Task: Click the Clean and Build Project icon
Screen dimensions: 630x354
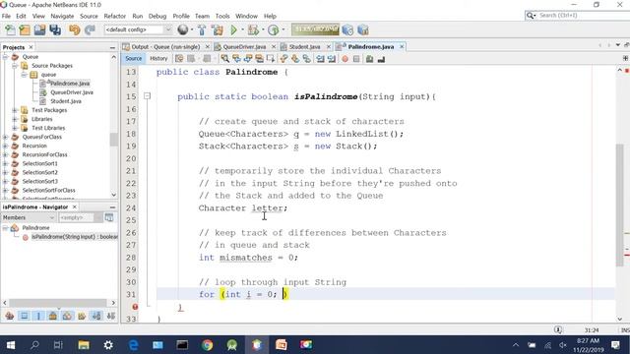Action: [x=218, y=30]
